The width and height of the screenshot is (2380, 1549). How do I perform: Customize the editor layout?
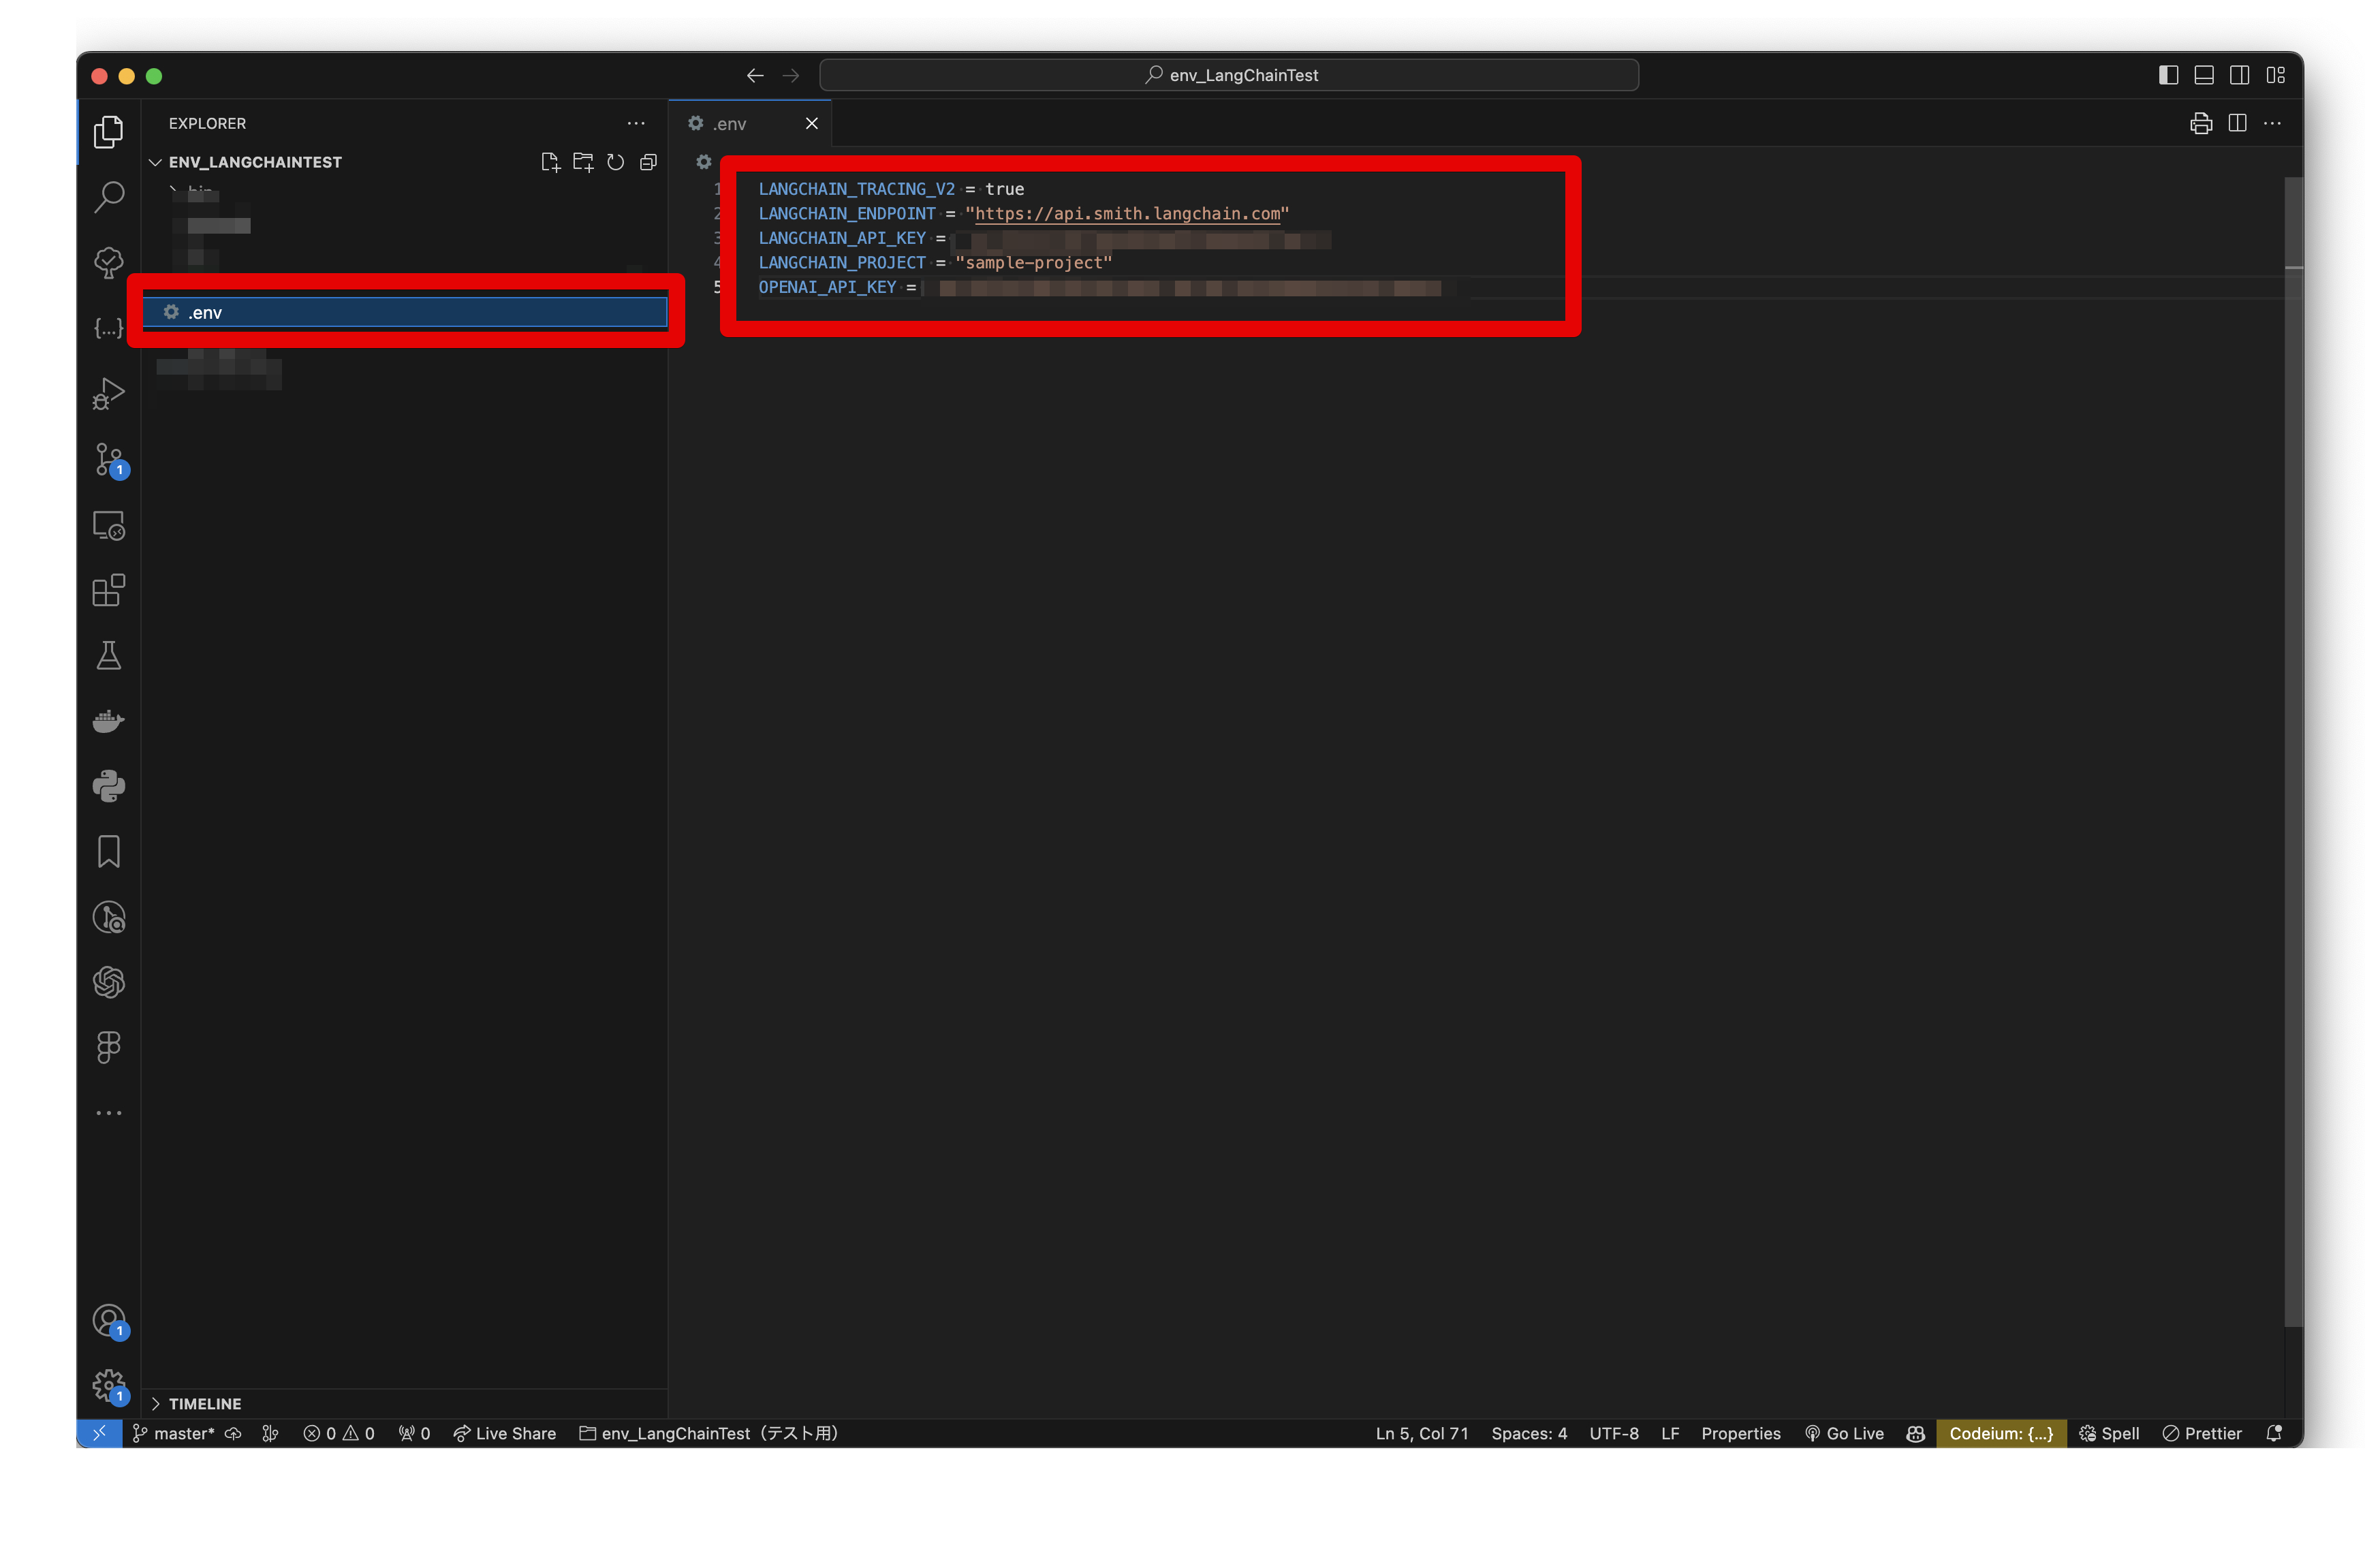coord(2275,75)
